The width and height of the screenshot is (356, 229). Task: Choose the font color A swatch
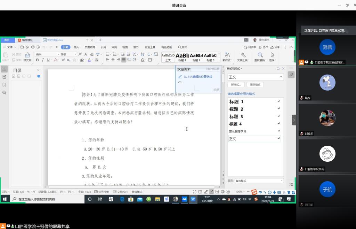pyautogui.click(x=89, y=60)
